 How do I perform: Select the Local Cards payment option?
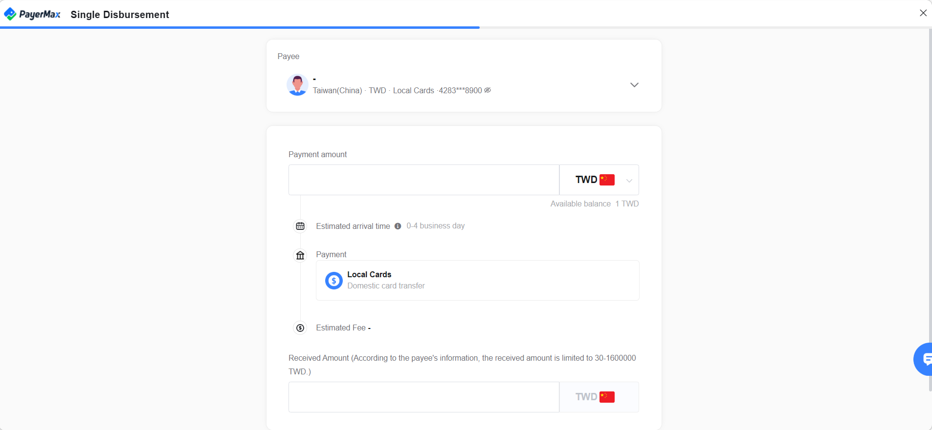pos(477,280)
